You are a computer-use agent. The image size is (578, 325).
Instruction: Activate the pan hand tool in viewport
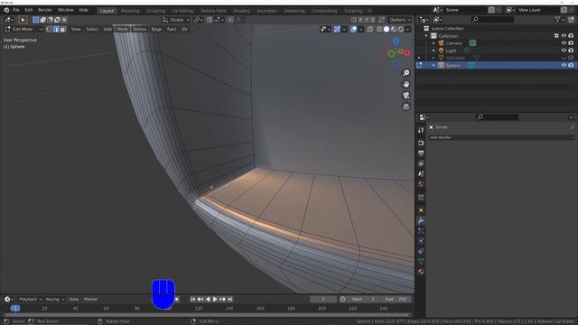point(406,84)
